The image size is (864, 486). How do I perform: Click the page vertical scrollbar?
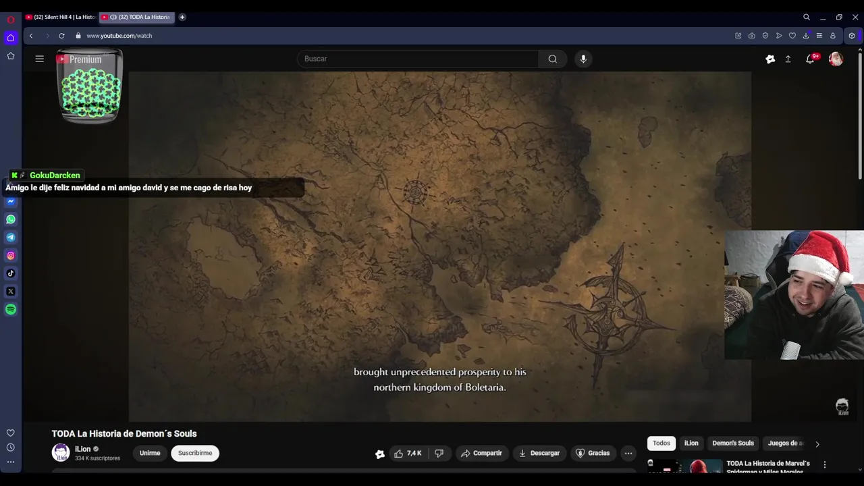click(x=860, y=115)
